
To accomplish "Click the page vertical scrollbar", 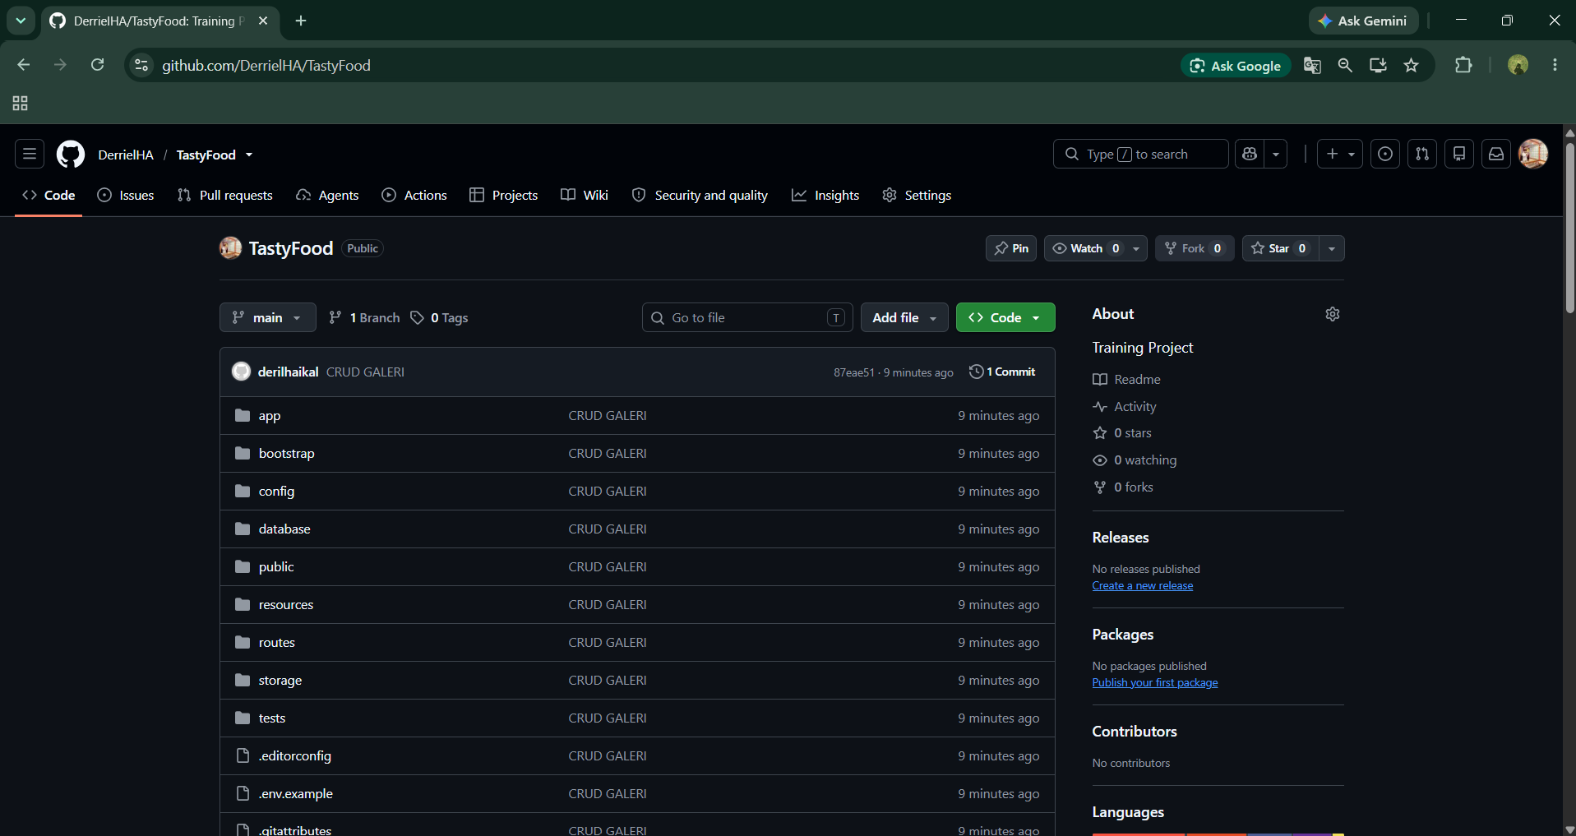I will [x=1569, y=230].
